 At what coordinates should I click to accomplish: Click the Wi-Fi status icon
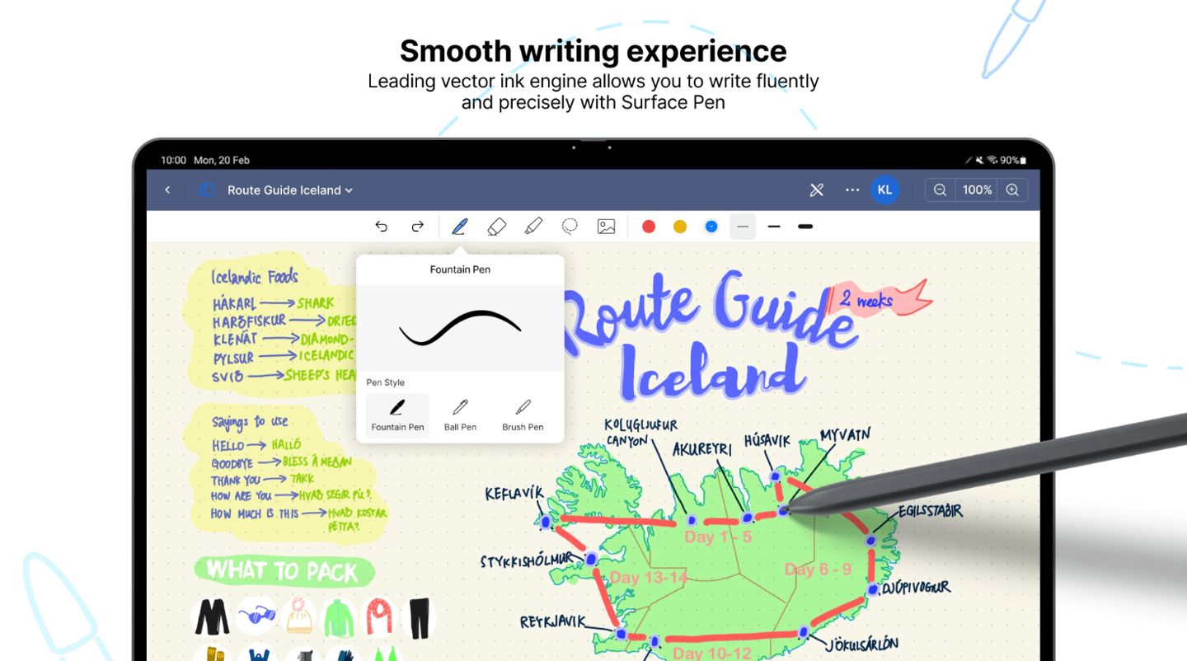993,160
